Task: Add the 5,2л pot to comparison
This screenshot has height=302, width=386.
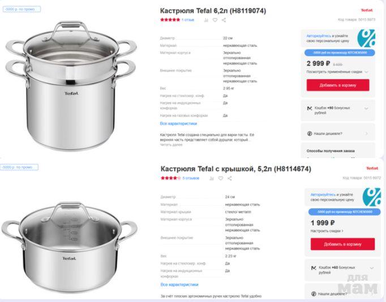Action: [x=212, y=178]
